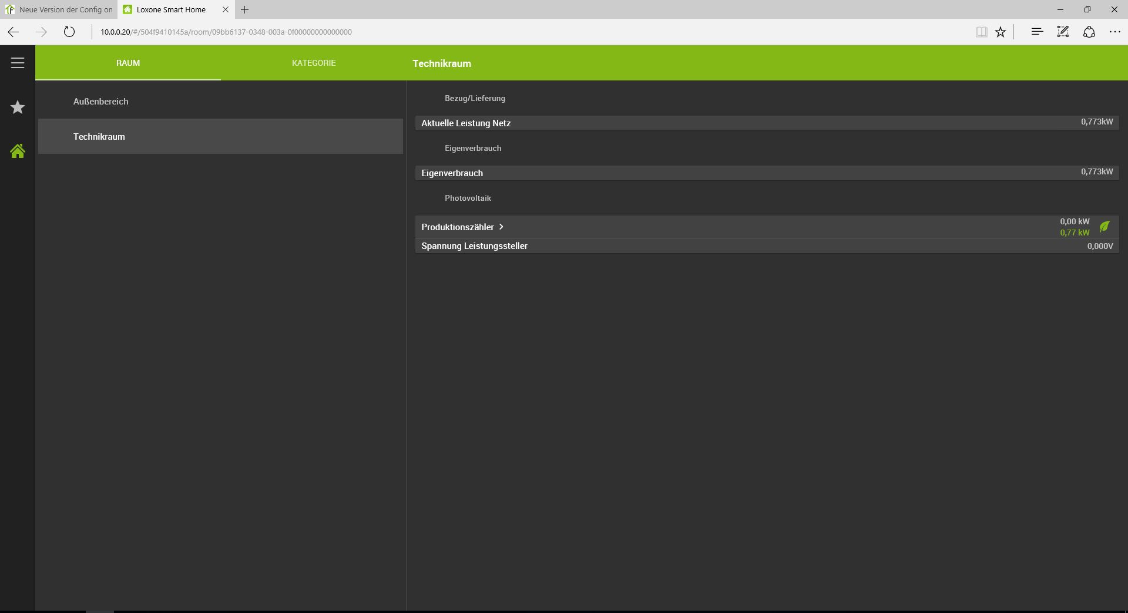Click the green leaf icon on Produktionszähler

1104,227
